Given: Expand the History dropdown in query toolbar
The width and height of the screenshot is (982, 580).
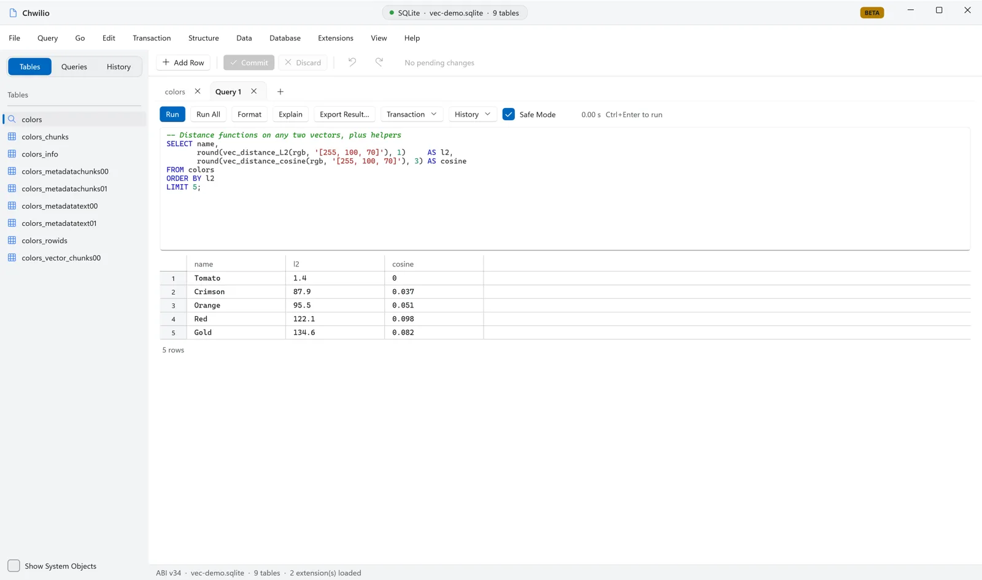Looking at the screenshot, I should point(473,114).
